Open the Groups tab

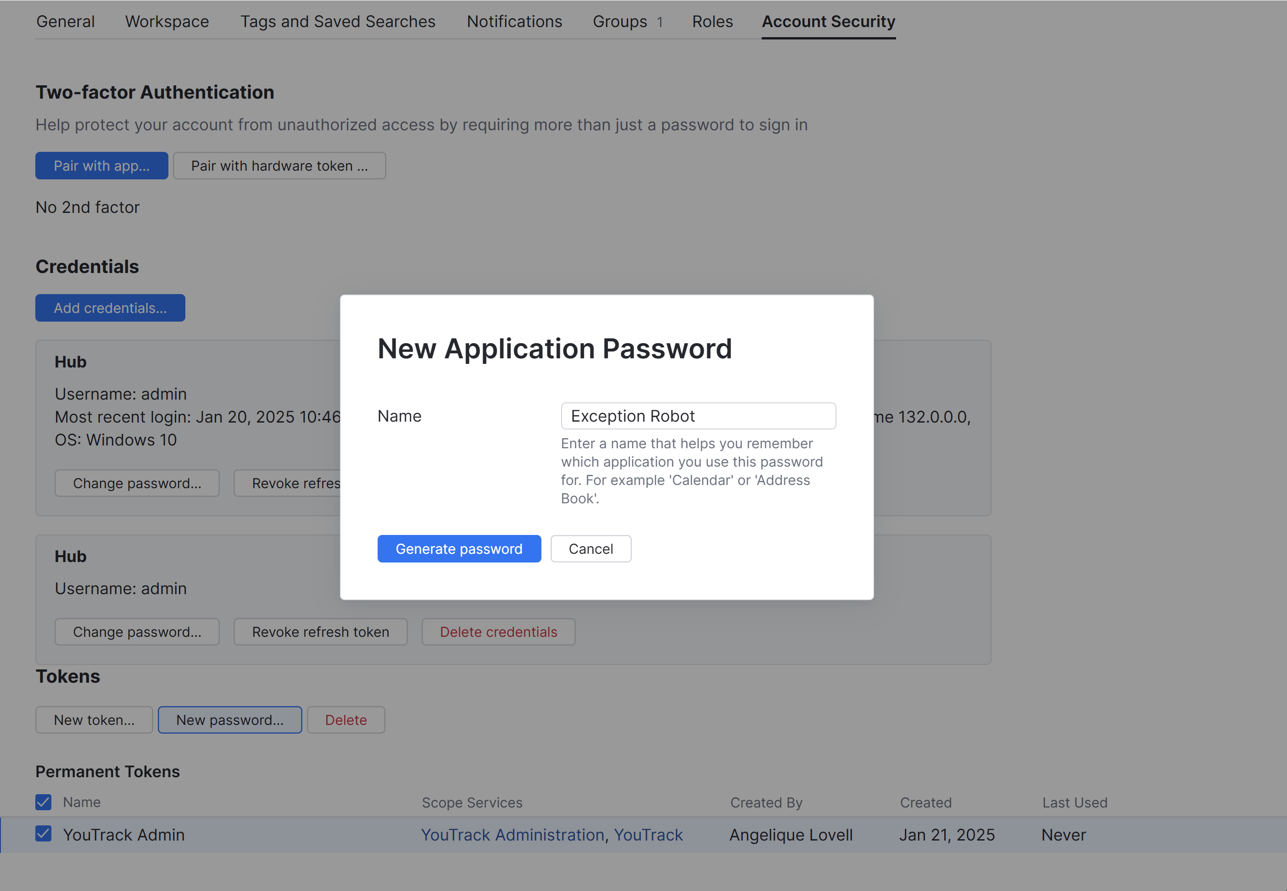coord(620,21)
